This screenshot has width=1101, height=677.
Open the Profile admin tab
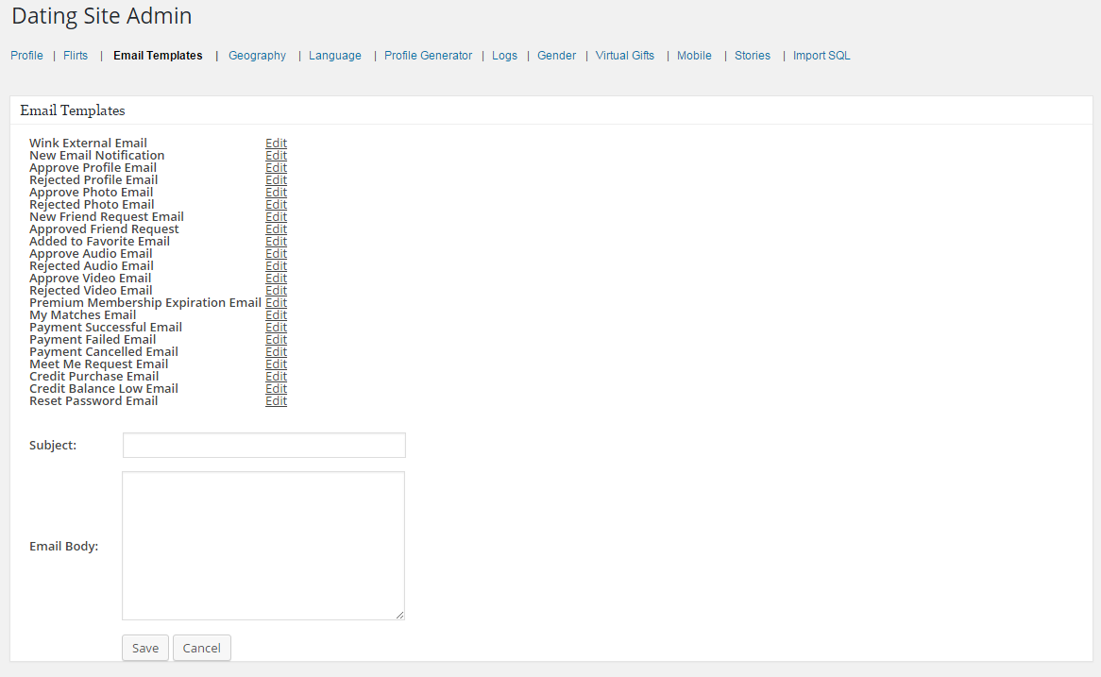[x=26, y=56]
